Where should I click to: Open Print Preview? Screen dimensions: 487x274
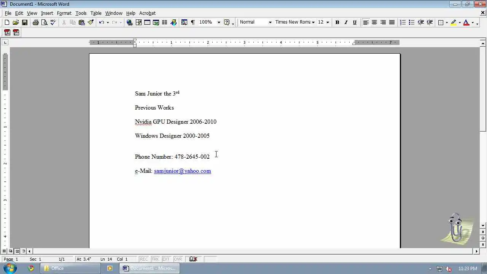point(45,22)
